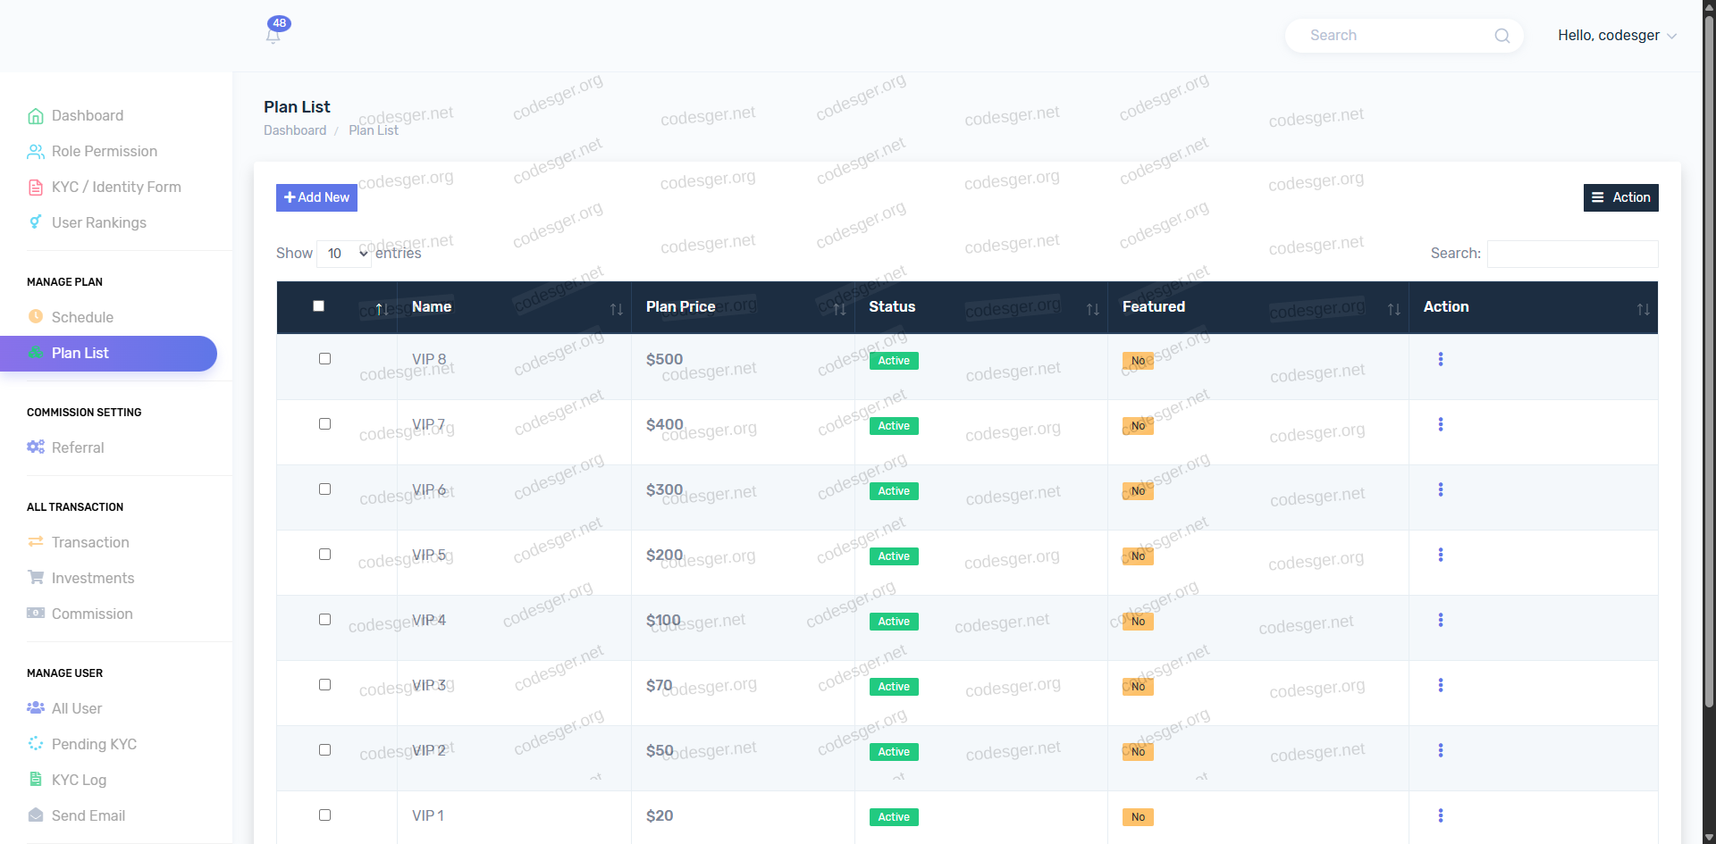Screen dimensions: 1716x844
Task: Open three-dot action menu for VIP 5
Action: pos(1440,555)
